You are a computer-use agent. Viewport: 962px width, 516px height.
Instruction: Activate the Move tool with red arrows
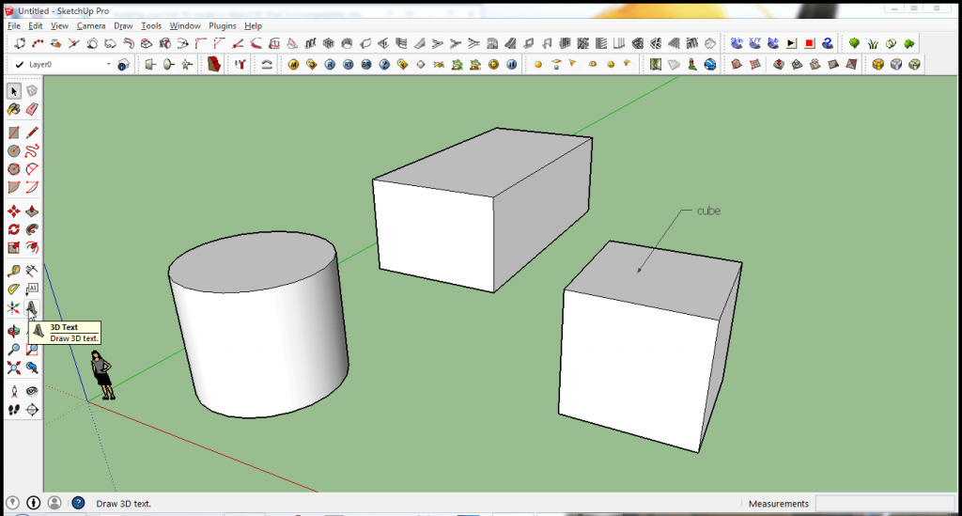[13, 211]
